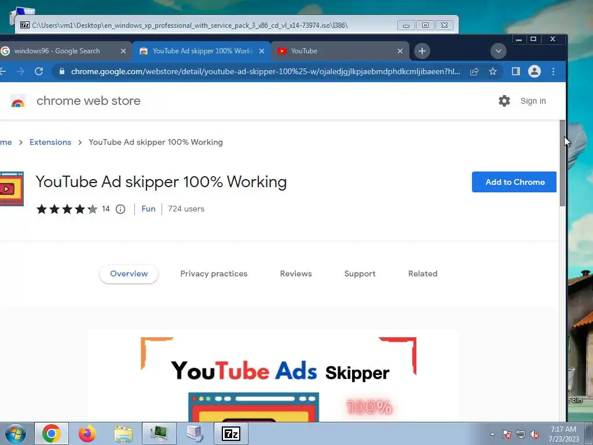Image resolution: width=593 pixels, height=445 pixels.
Task: Open the Overview section tab
Action: click(x=129, y=273)
